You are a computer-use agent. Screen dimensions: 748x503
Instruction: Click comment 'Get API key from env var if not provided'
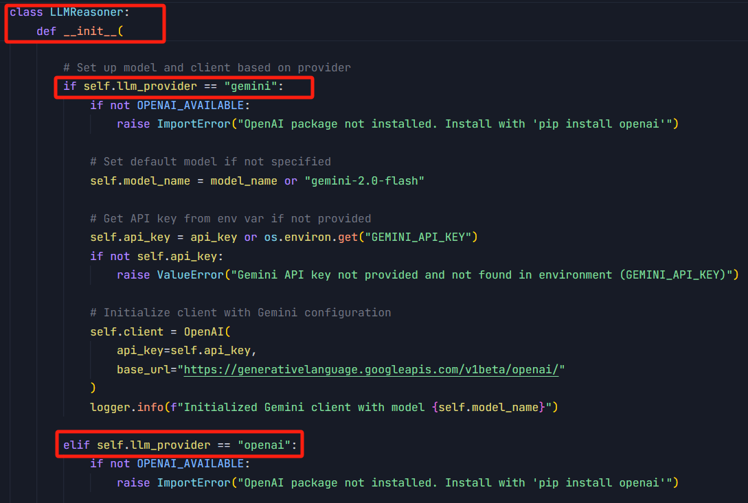click(x=230, y=219)
